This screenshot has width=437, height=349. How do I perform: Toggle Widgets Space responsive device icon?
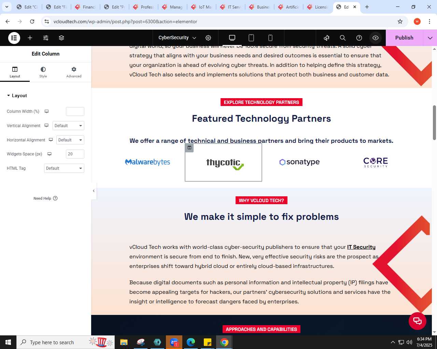coord(50,154)
